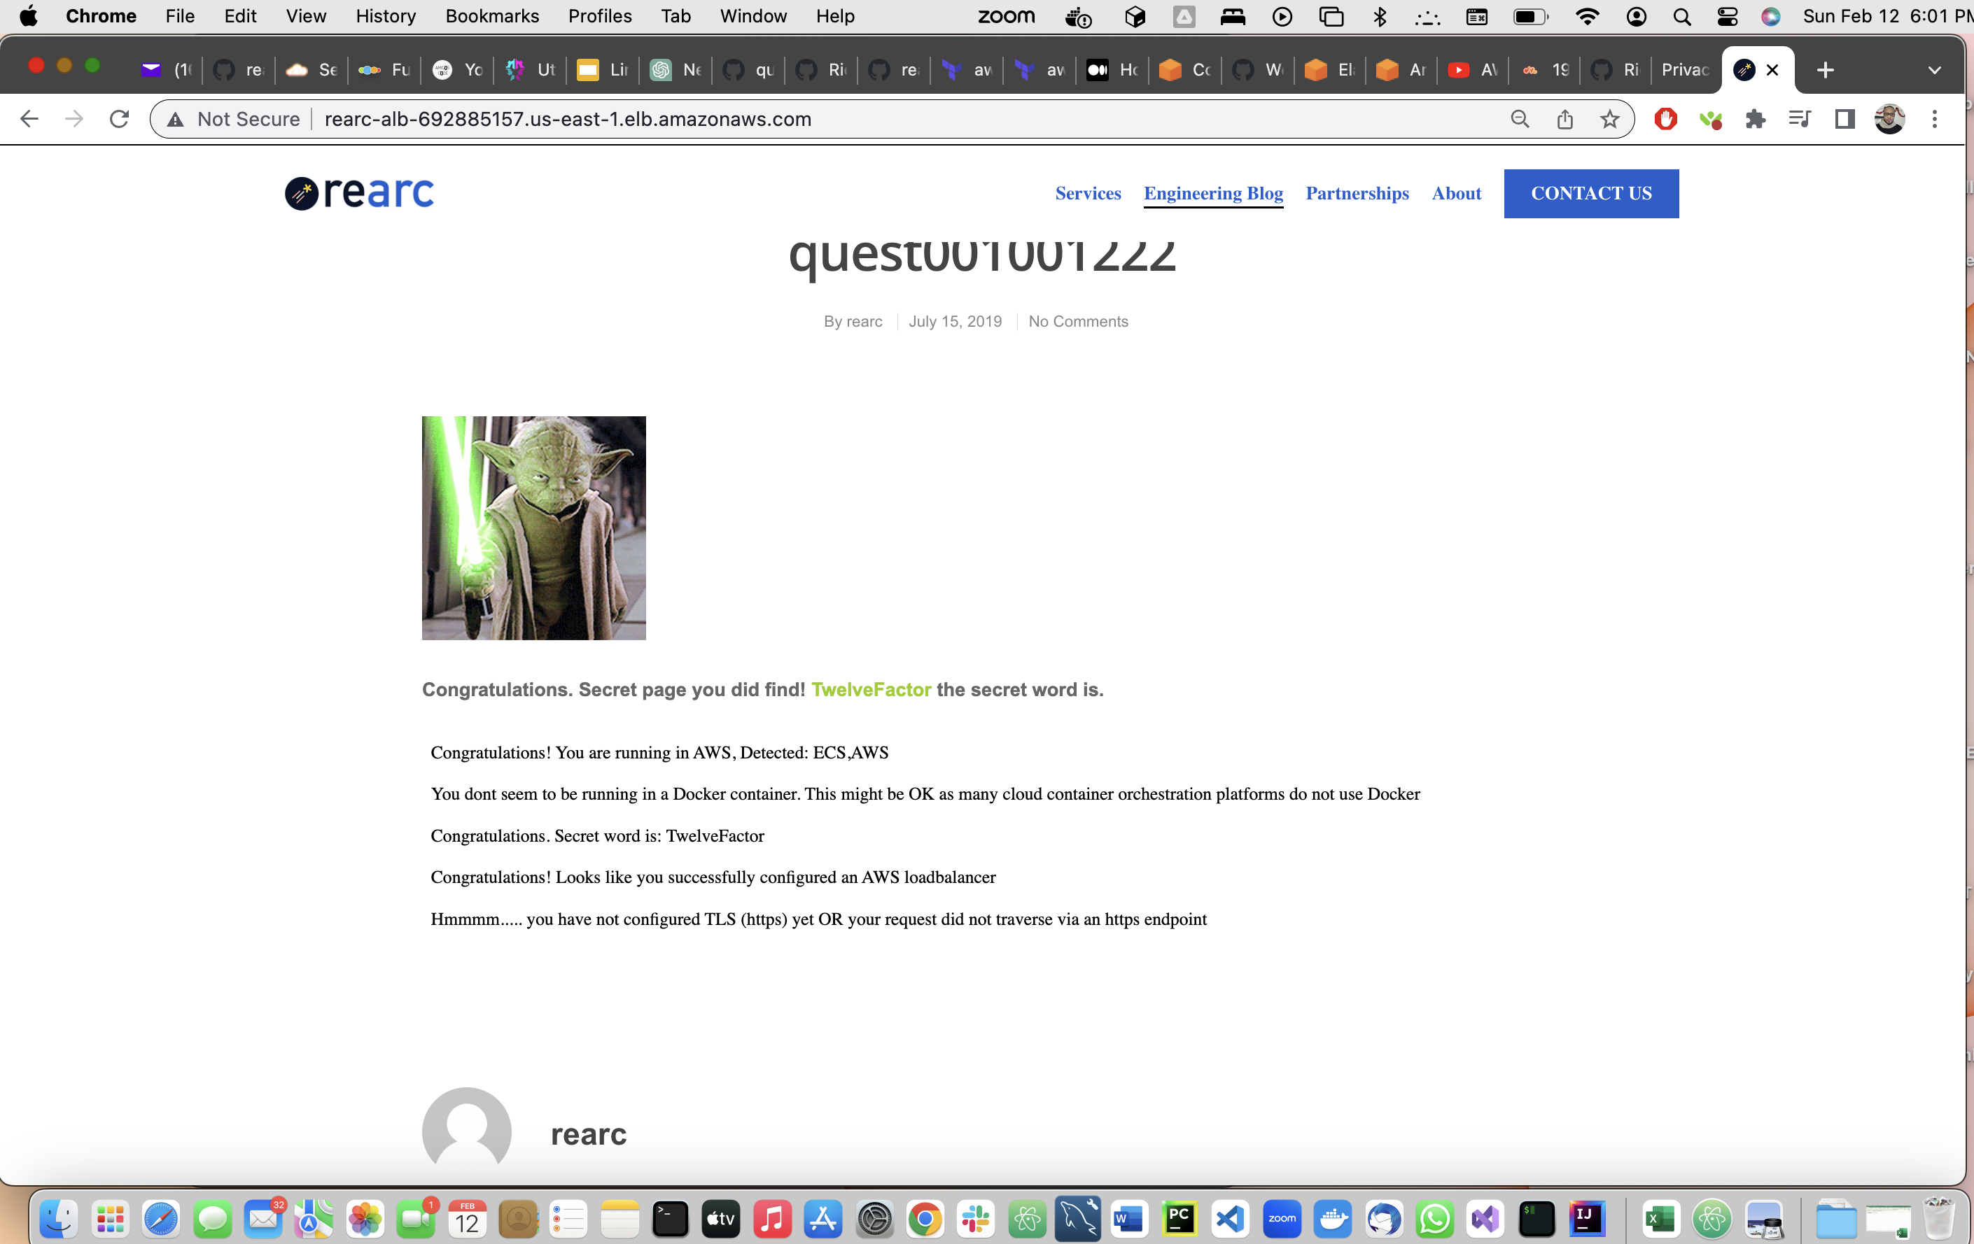Click the Engineering Blog navigation link
Image resolution: width=1974 pixels, height=1244 pixels.
click(1213, 193)
